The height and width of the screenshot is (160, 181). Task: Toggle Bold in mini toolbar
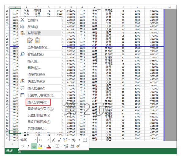pyautogui.click(x=23, y=146)
